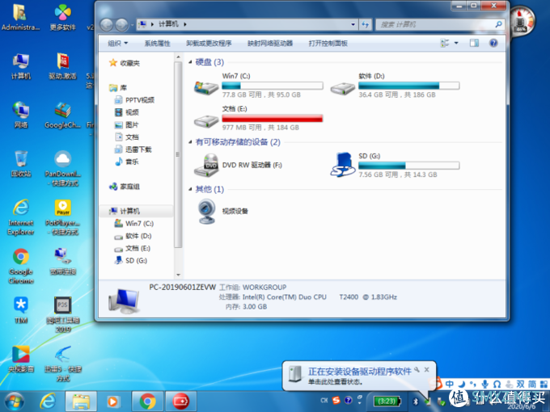Open Google Chrome desktop icon
The height and width of the screenshot is (412, 550).
(x=21, y=266)
